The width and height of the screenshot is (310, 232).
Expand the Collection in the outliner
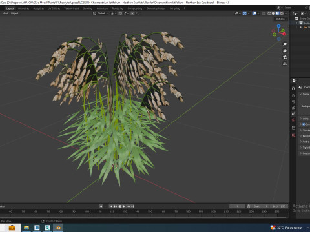pos(297,23)
